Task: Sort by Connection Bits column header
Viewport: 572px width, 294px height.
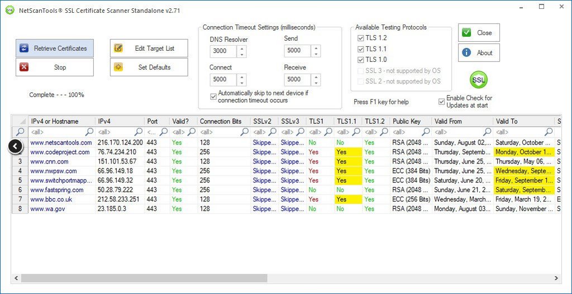Action: click(223, 121)
